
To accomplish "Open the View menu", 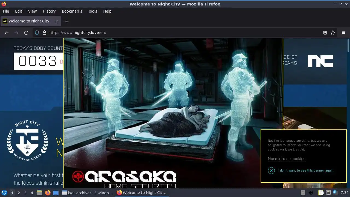I will (32, 11).
